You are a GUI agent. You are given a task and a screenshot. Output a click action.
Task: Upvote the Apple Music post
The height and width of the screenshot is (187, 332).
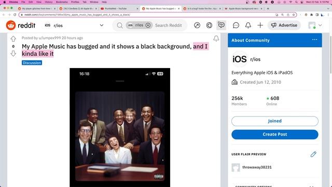[x=13, y=39]
